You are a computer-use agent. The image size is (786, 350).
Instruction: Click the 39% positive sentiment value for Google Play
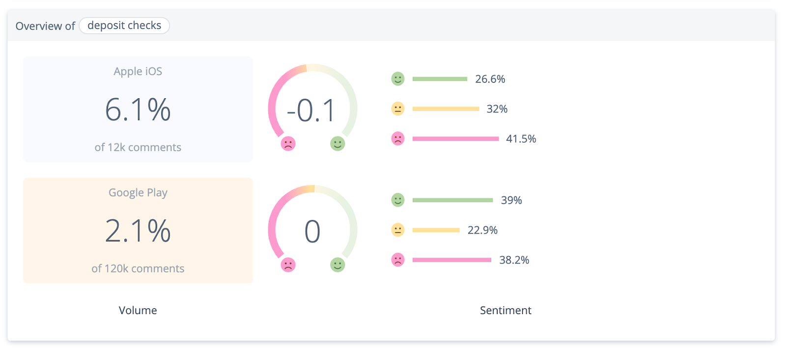[511, 200]
